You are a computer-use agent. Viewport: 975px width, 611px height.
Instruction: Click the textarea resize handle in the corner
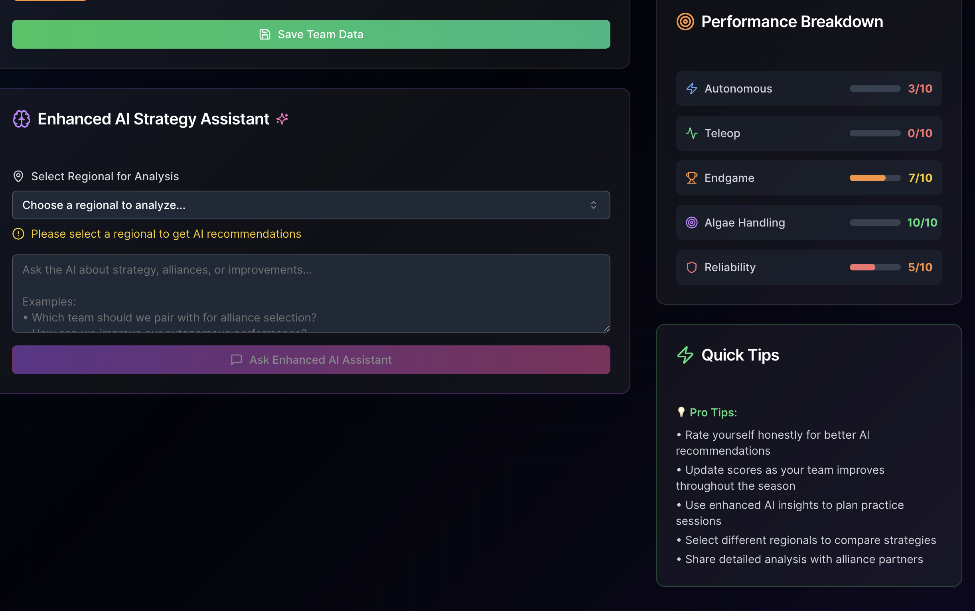click(606, 329)
